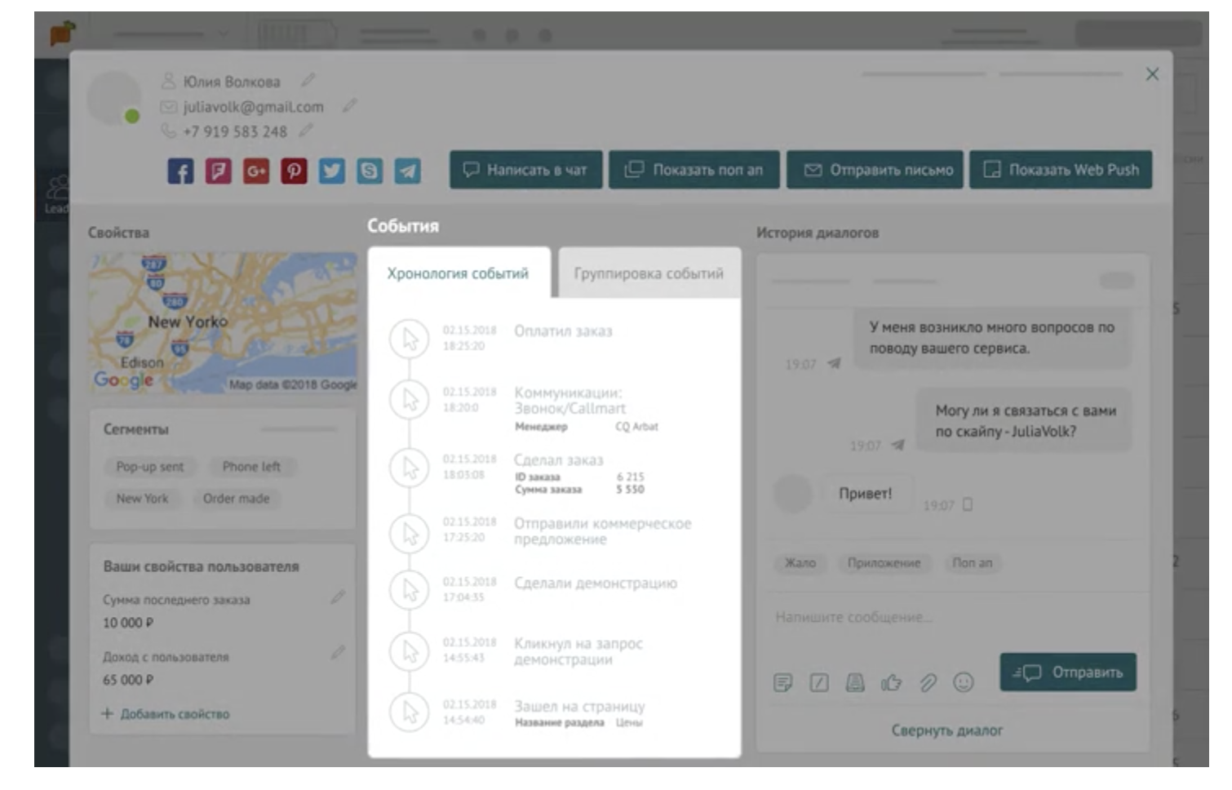This screenshot has width=1232, height=790.
Task: Edit phone number with pencil icon
Action: (306, 131)
